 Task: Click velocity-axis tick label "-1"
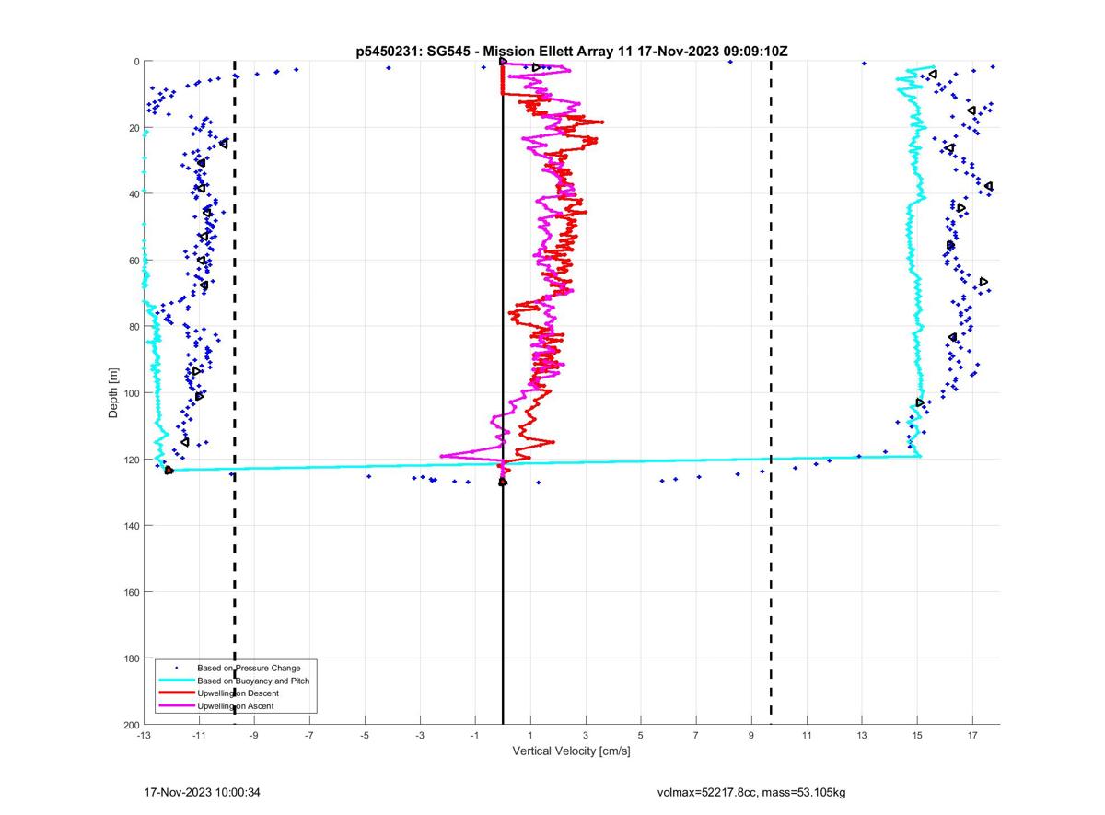[475, 736]
